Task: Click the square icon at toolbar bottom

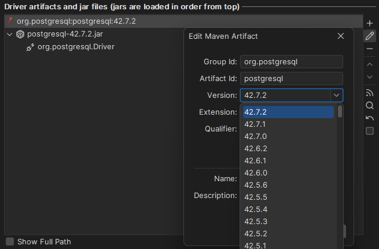Action: (x=370, y=131)
